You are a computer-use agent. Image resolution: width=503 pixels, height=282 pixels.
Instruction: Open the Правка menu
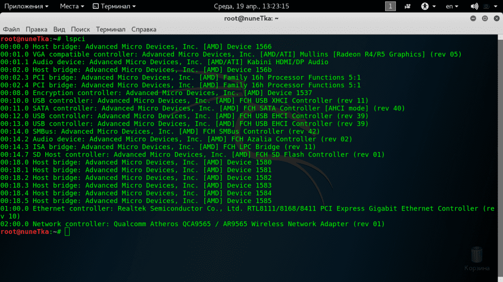36,29
